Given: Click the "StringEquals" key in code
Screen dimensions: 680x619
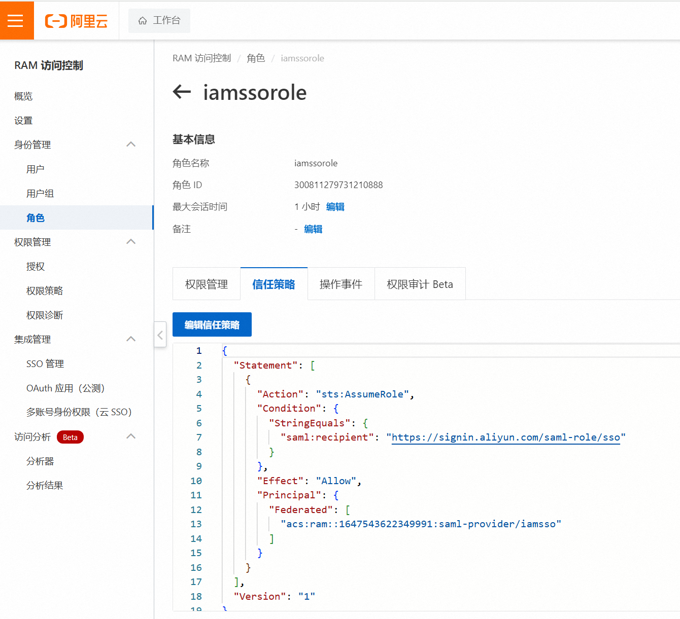Looking at the screenshot, I should (x=310, y=423).
